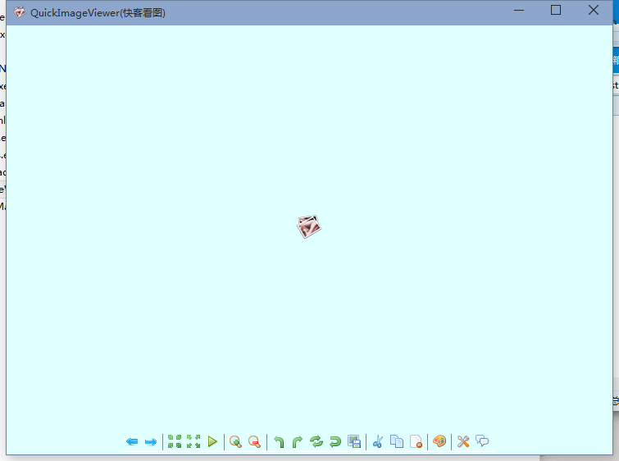
Task: Click the picture placeholder in the center
Action: tap(309, 227)
